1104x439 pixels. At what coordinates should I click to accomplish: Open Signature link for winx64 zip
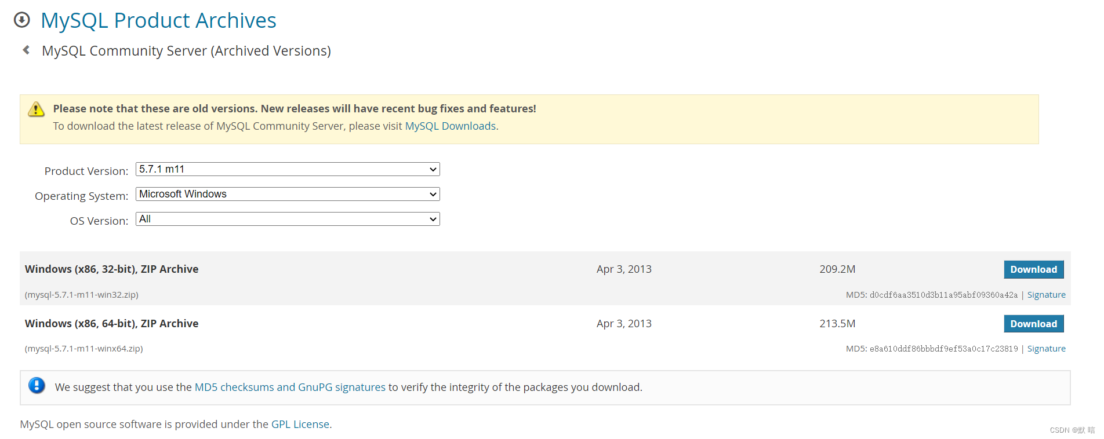coord(1046,349)
